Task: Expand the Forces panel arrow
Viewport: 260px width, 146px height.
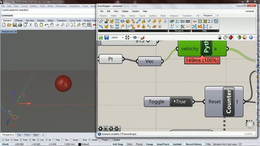Action: pos(167,31)
